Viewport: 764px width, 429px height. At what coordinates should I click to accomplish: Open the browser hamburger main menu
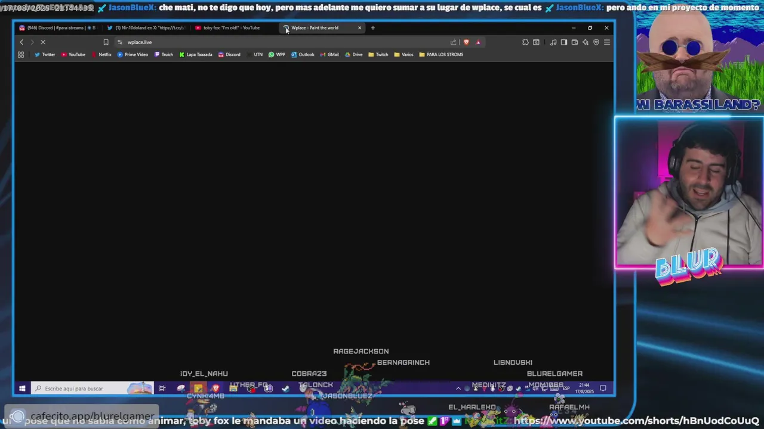tap(606, 42)
